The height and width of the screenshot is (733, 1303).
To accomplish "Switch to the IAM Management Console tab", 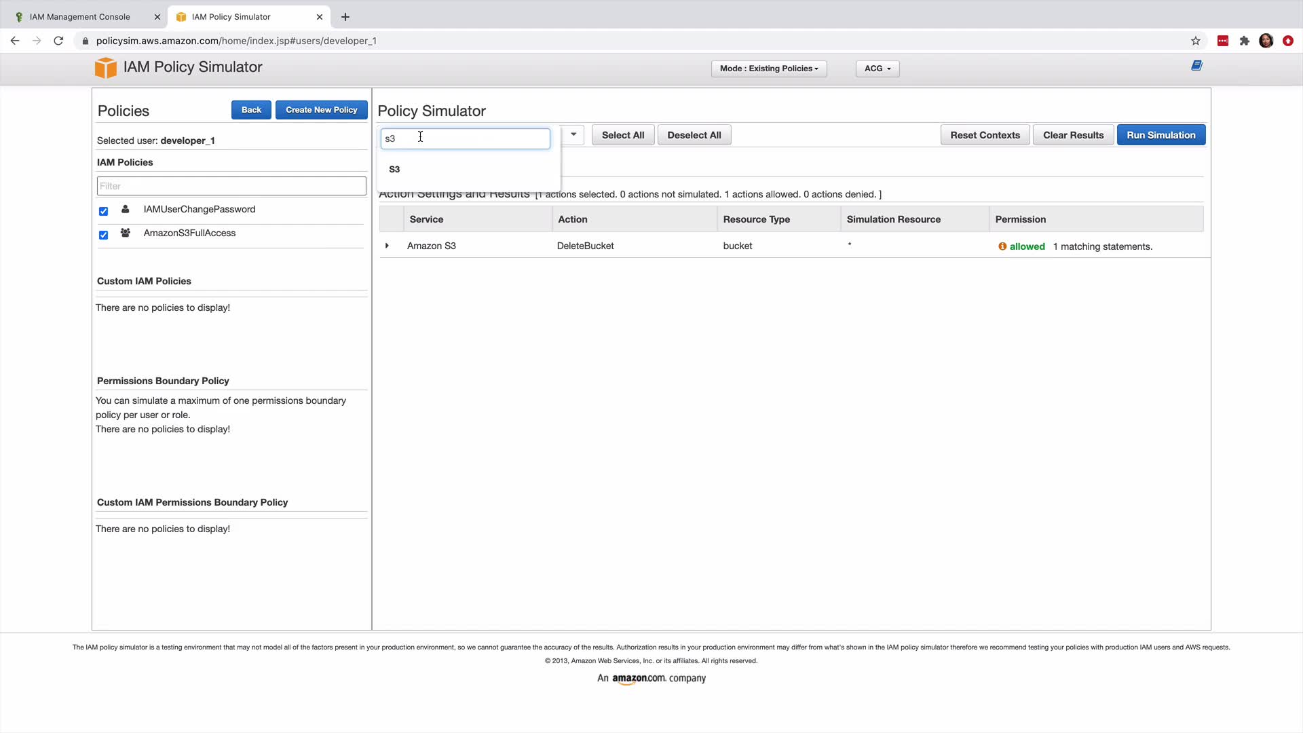I will click(80, 17).
